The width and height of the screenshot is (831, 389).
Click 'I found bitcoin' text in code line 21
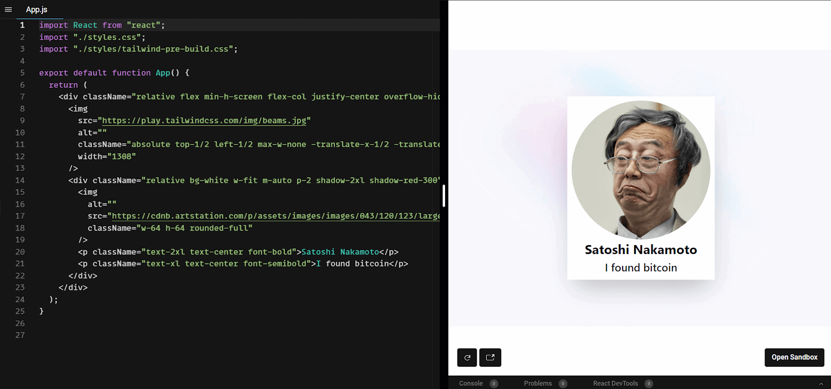353,264
